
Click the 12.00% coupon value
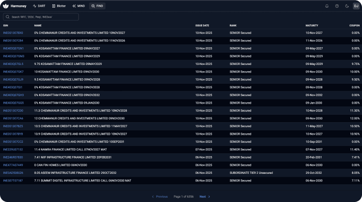click(355, 118)
